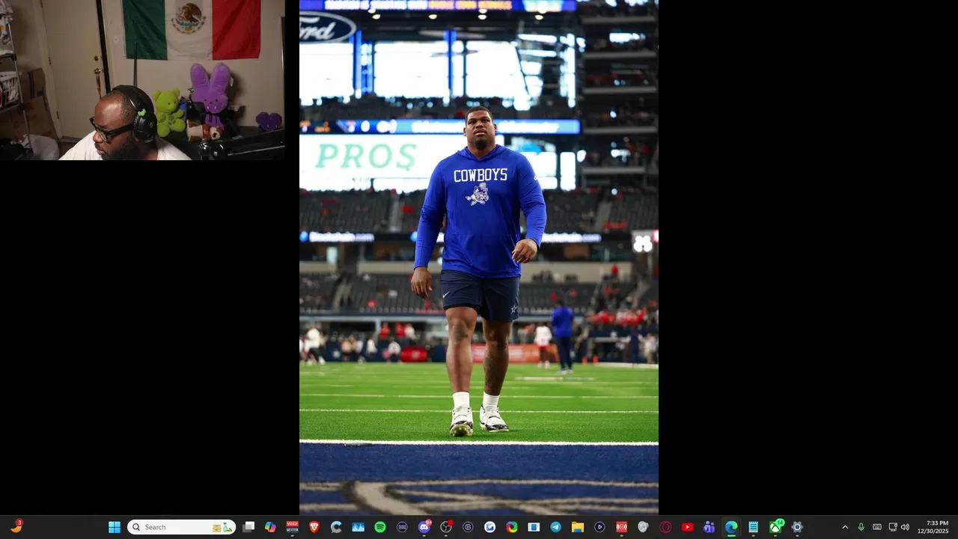
Task: Open the Windows Start menu
Action: 115,527
